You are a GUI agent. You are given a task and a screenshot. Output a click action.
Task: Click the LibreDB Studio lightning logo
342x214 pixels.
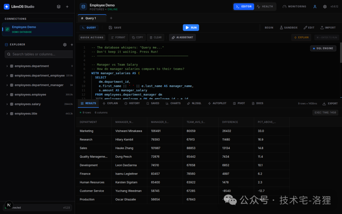coord(7,7)
